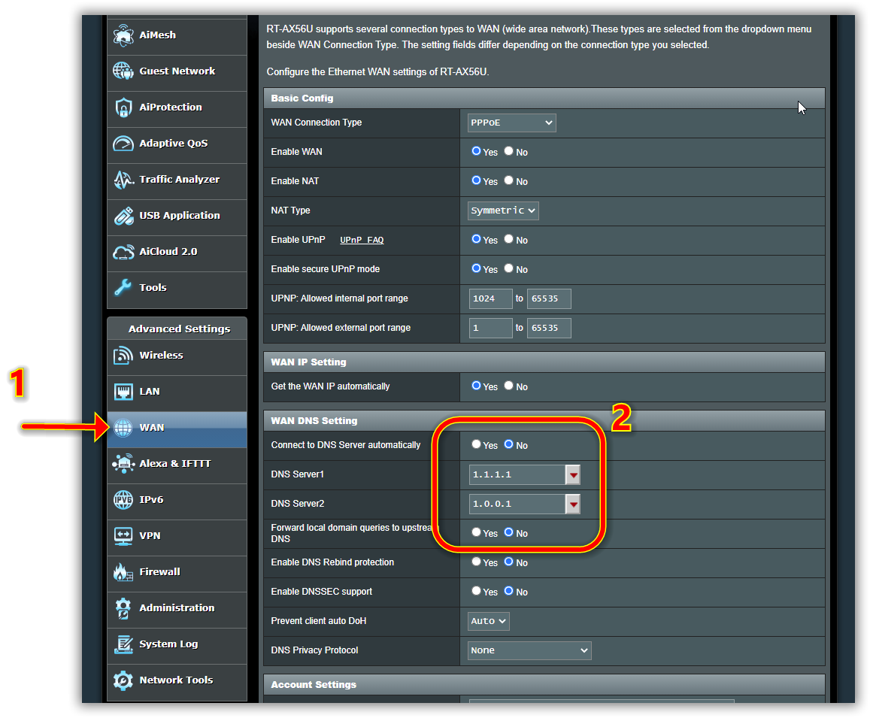Open the Wireless signal icon
The width and height of the screenshot is (870, 718).
coord(123,355)
